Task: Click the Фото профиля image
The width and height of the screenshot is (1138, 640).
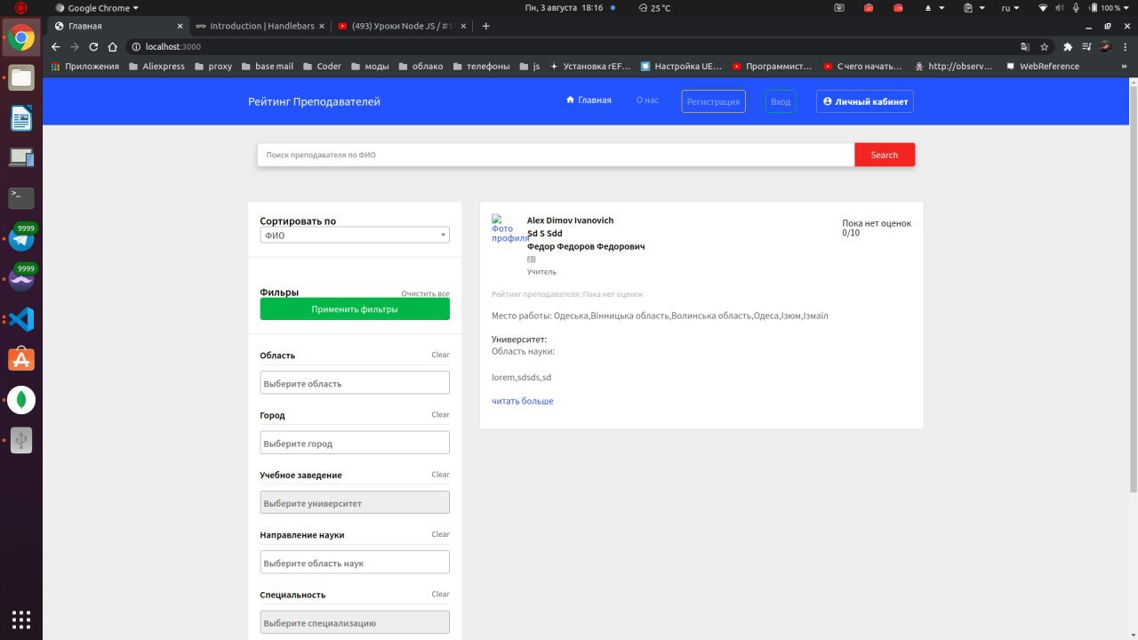Action: pyautogui.click(x=509, y=228)
